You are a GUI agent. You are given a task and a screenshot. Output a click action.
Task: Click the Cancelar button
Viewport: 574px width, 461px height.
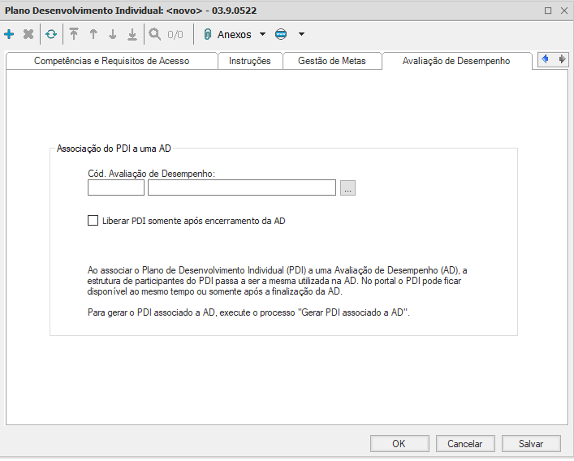coord(464,444)
